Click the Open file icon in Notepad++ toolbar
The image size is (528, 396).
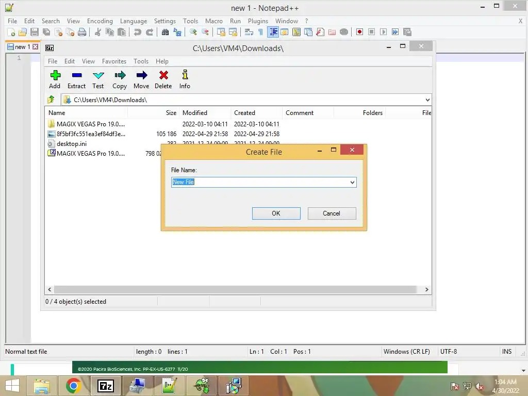[23, 32]
